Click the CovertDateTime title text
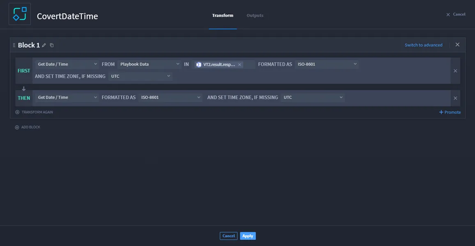Screen dimensions: 475x246 pos(67,16)
